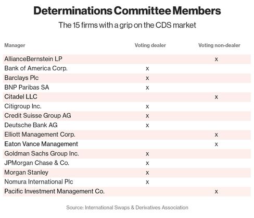Select the Barclays Plc manager name
254x218 pixels.
click(21, 78)
